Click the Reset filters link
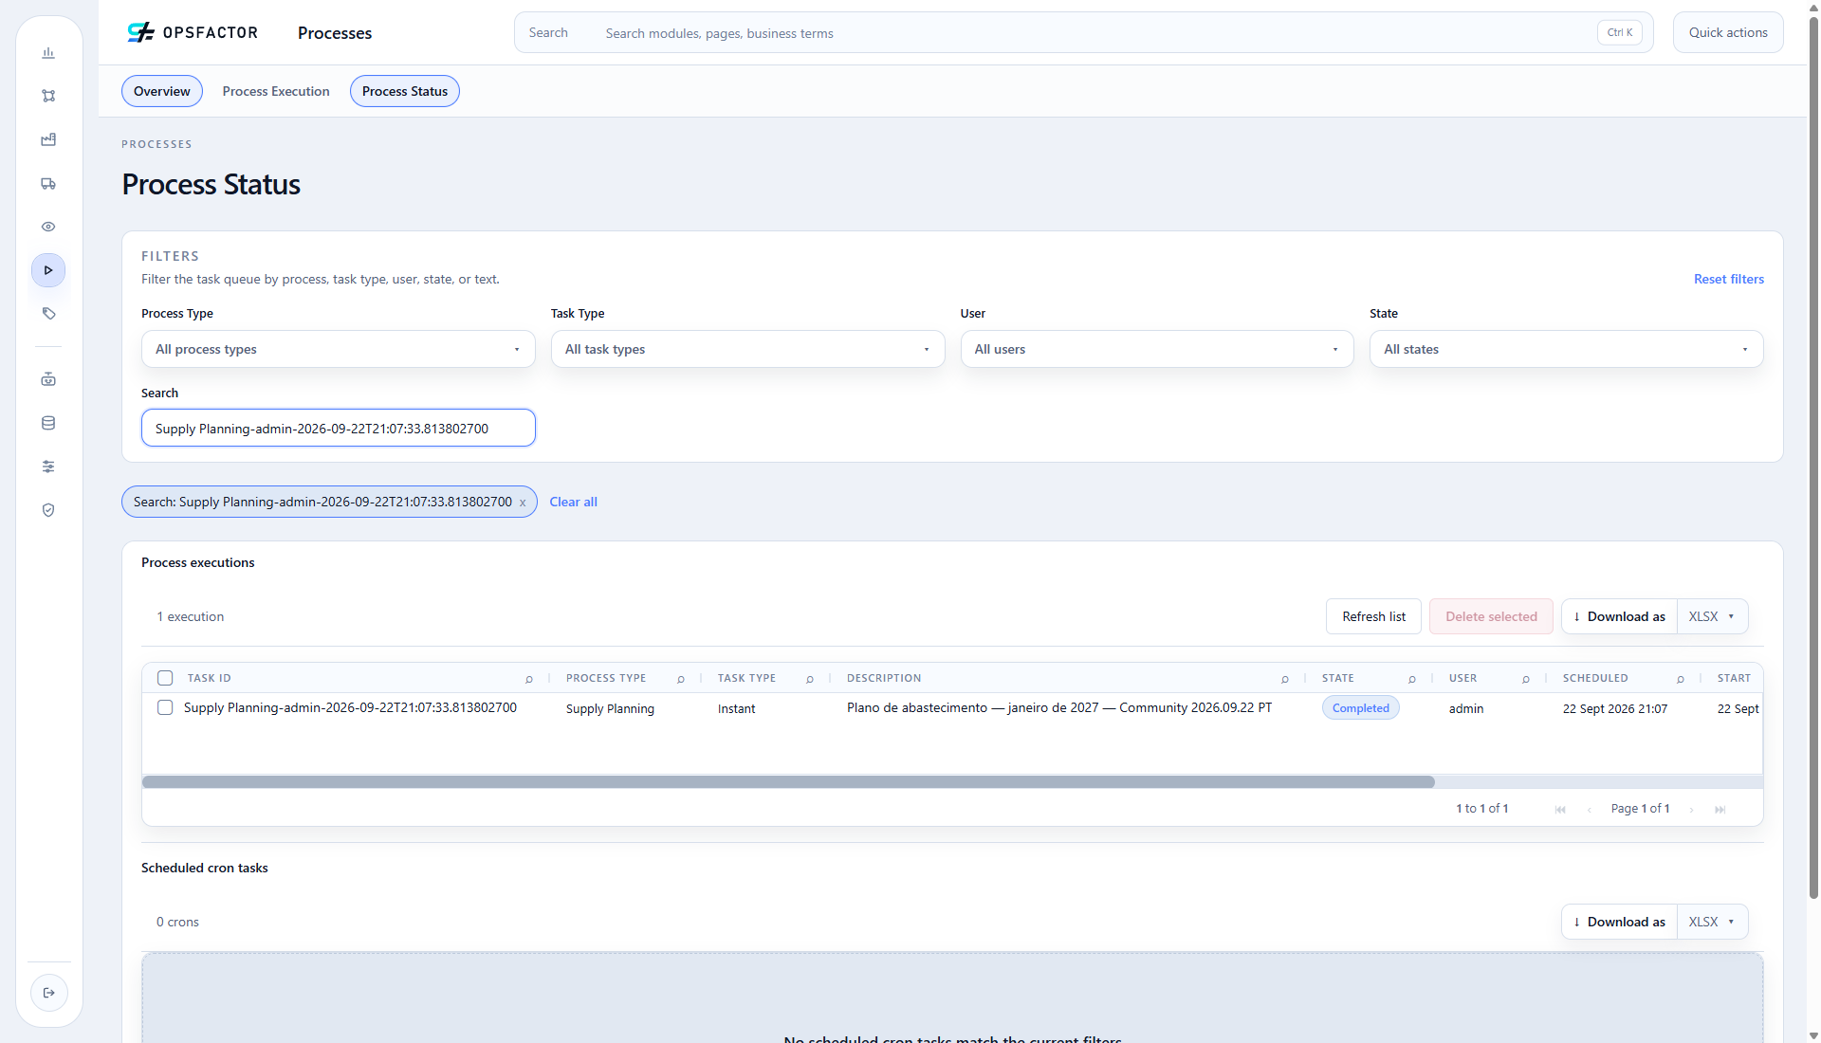 pyautogui.click(x=1729, y=279)
